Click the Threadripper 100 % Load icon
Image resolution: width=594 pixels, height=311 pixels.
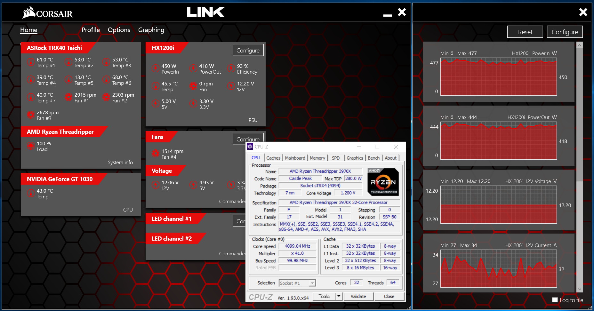click(x=31, y=146)
